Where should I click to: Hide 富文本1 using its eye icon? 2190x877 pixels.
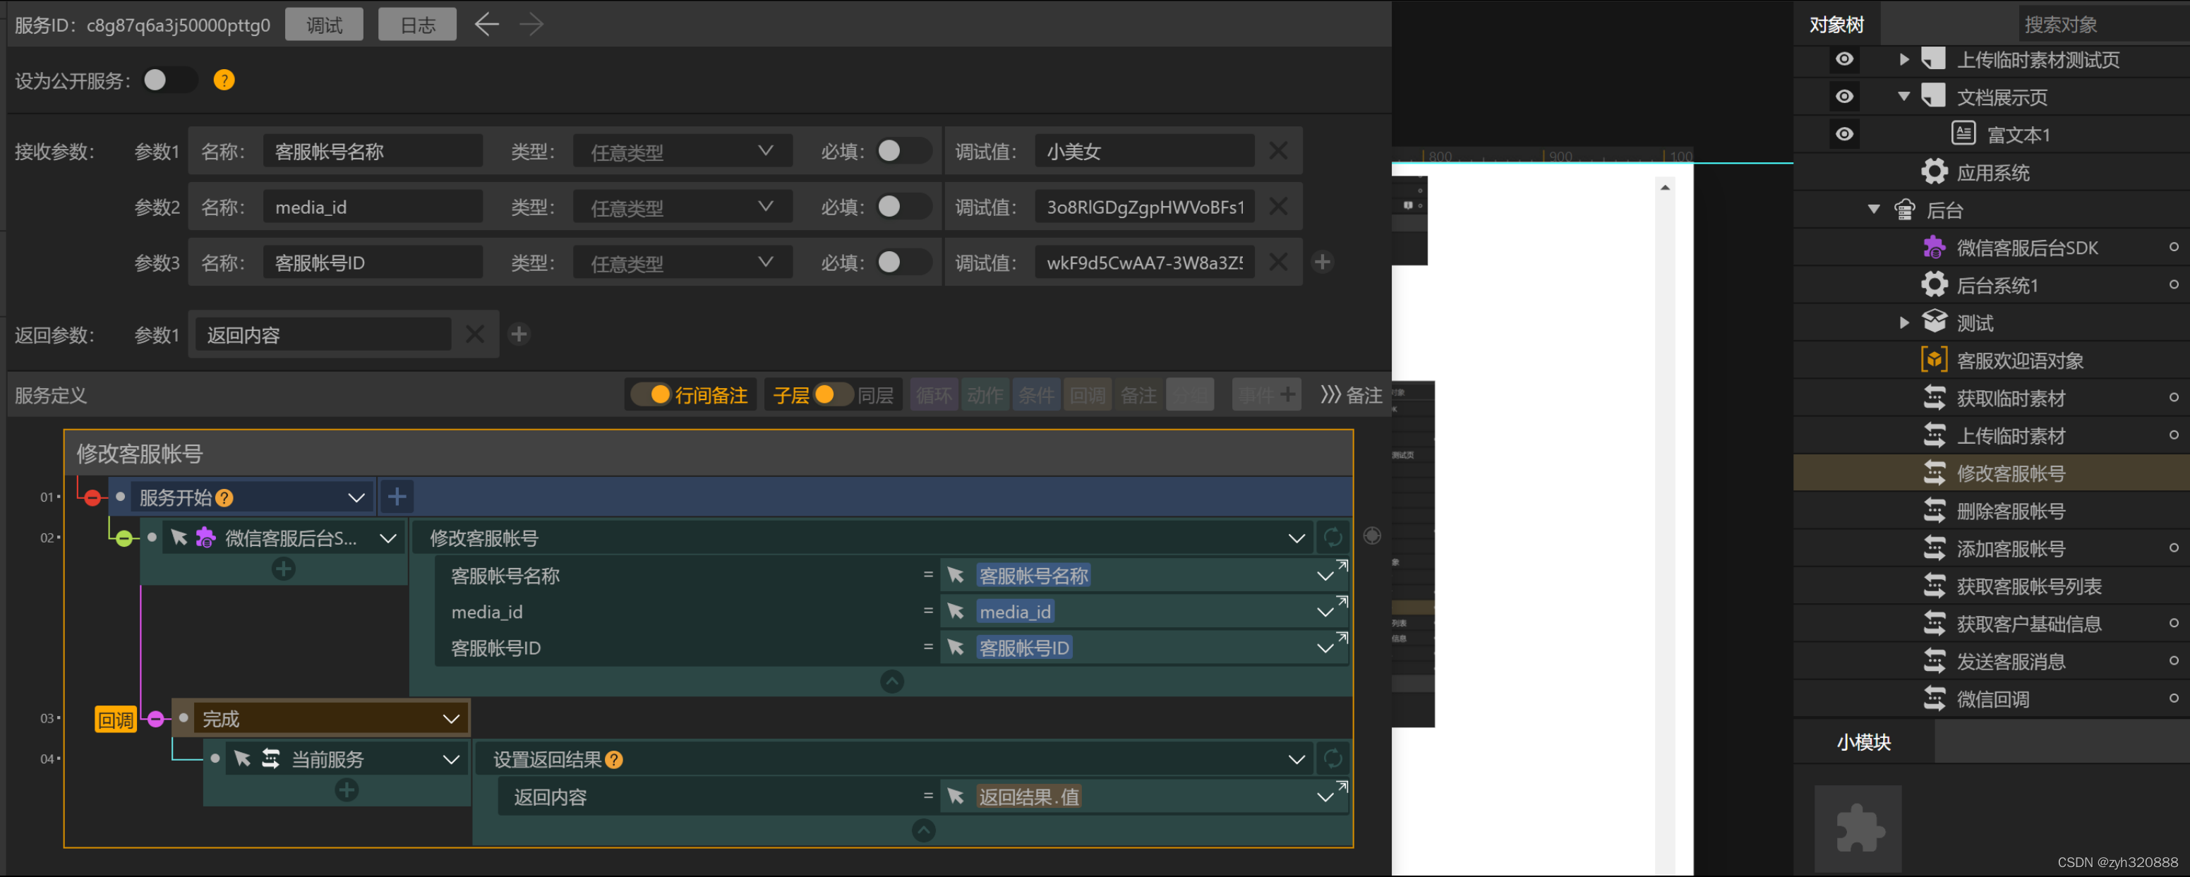(1844, 134)
